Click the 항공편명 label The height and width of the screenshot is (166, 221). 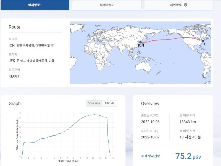(x=14, y=70)
